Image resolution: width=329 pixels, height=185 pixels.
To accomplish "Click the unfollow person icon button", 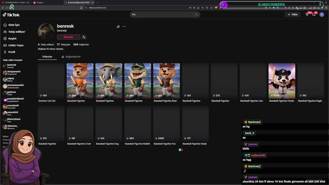I will tap(84, 37).
